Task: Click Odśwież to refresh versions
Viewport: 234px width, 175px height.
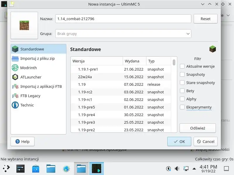Action: (198, 128)
